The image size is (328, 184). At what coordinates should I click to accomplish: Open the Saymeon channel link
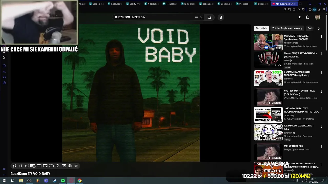288,79
